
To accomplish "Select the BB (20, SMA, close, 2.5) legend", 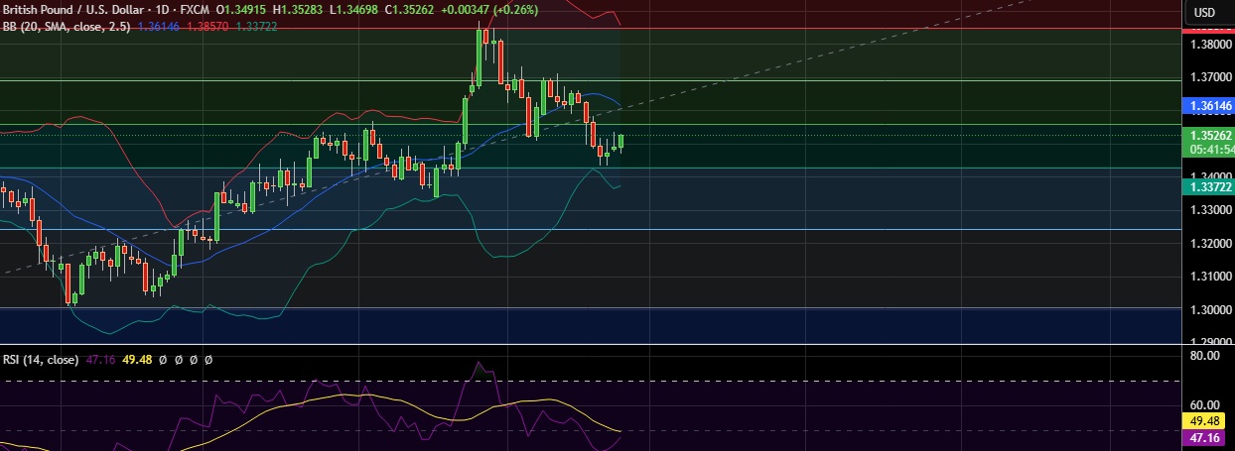I will click(x=65, y=26).
